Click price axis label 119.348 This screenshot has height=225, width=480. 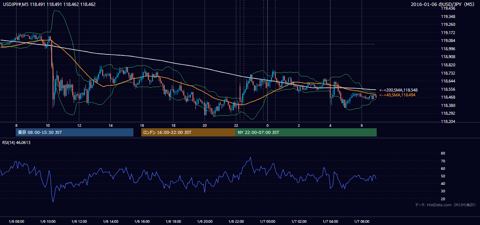click(x=448, y=16)
